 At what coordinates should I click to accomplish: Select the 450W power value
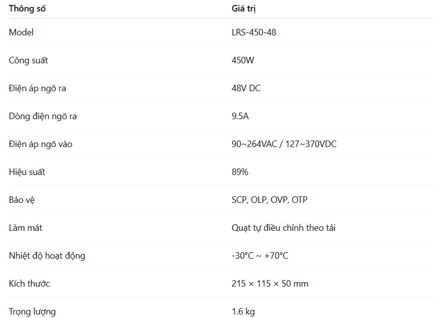pos(243,60)
